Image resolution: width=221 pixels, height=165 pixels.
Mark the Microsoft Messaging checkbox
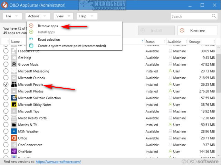[6, 71]
